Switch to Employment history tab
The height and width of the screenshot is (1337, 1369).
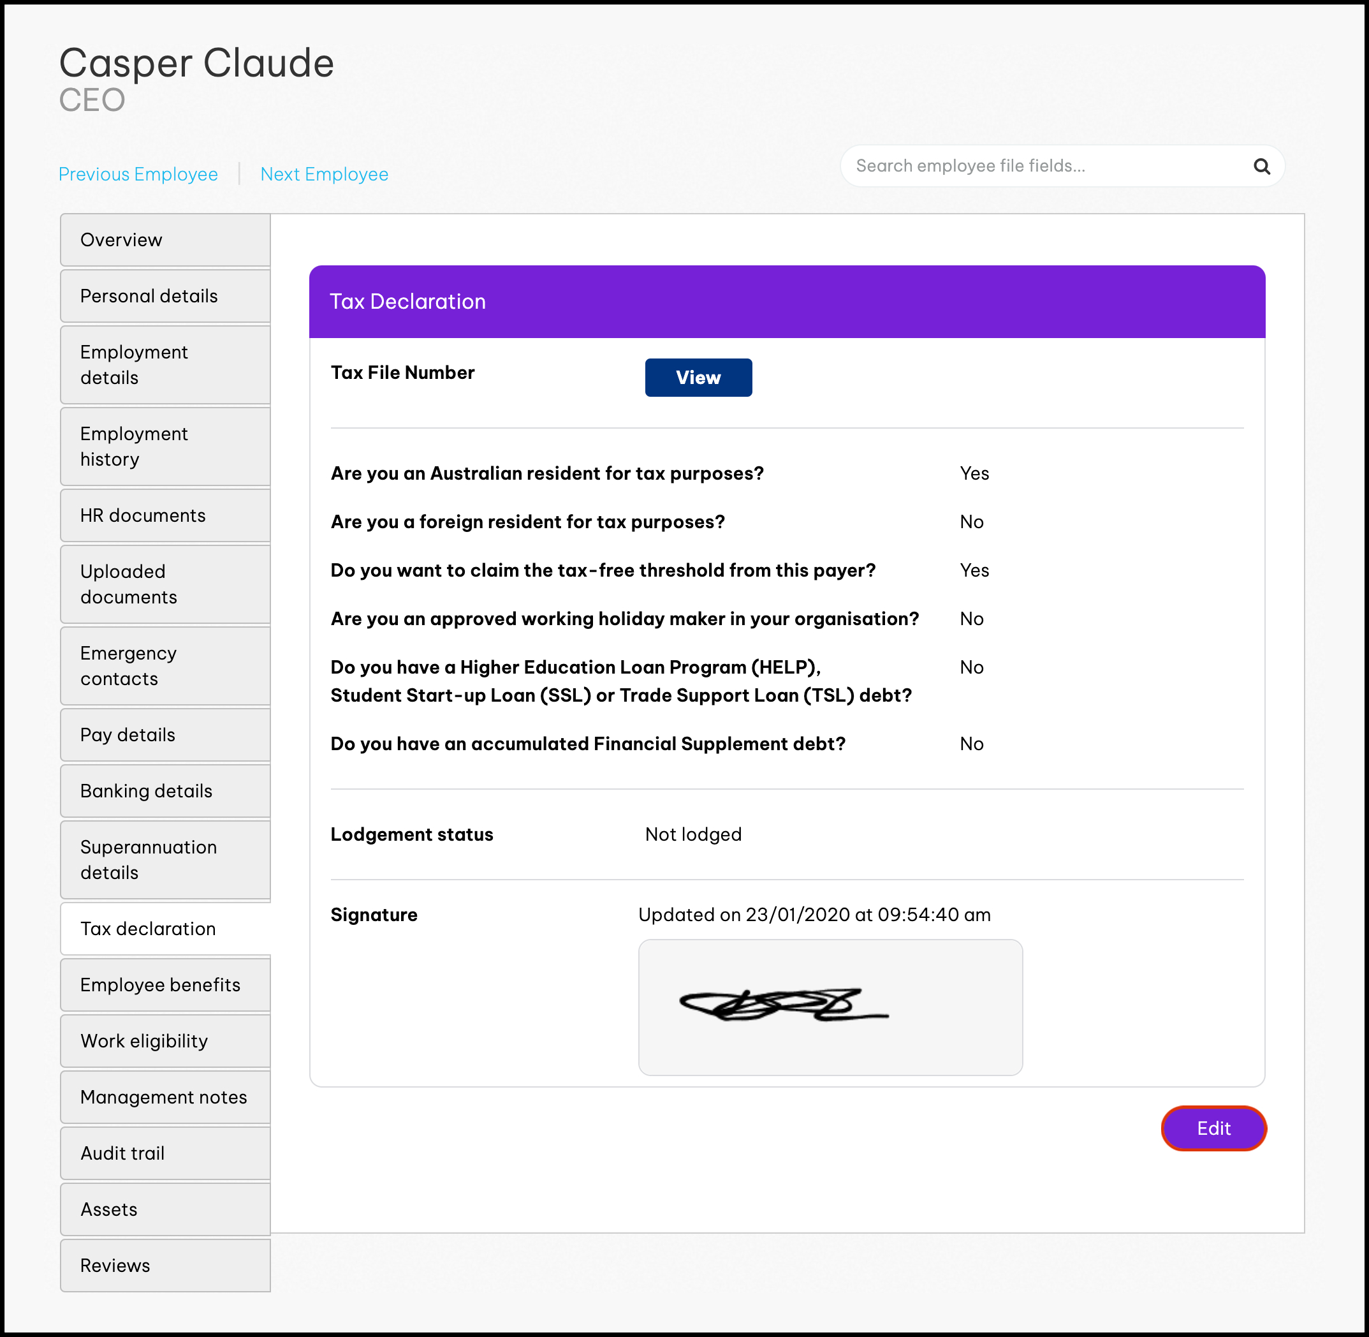[165, 447]
